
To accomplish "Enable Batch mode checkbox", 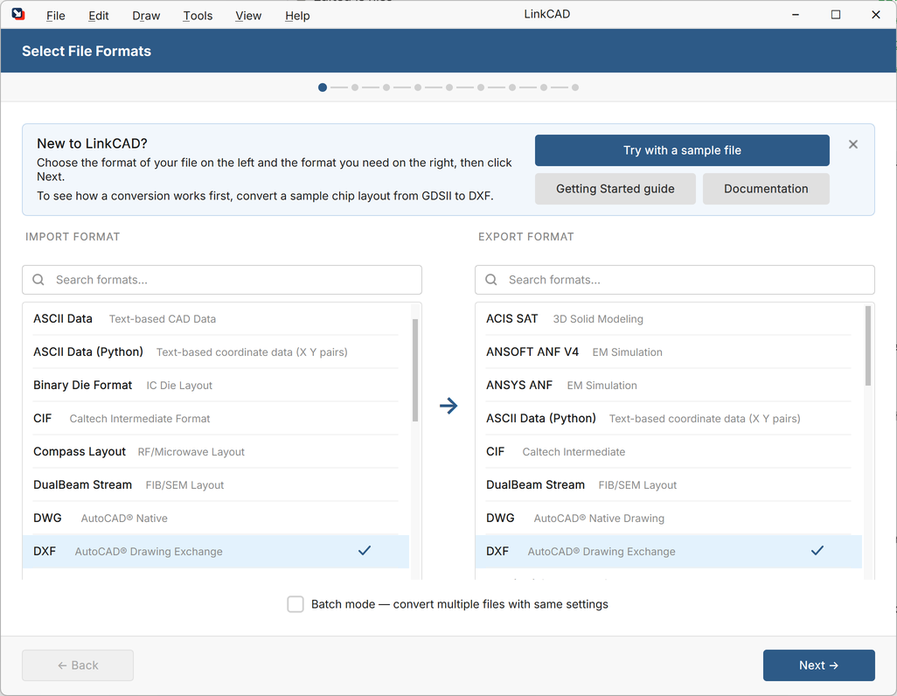I will click(x=296, y=604).
